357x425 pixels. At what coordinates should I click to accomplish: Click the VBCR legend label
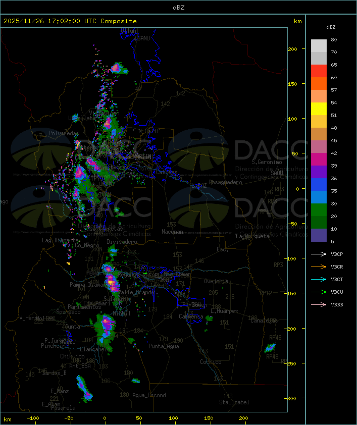[337, 267]
